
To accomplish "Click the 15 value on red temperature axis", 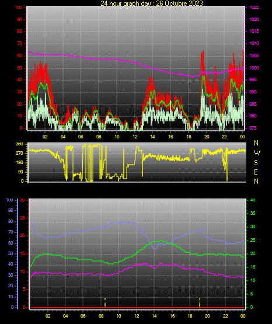I will click(x=23, y=254).
